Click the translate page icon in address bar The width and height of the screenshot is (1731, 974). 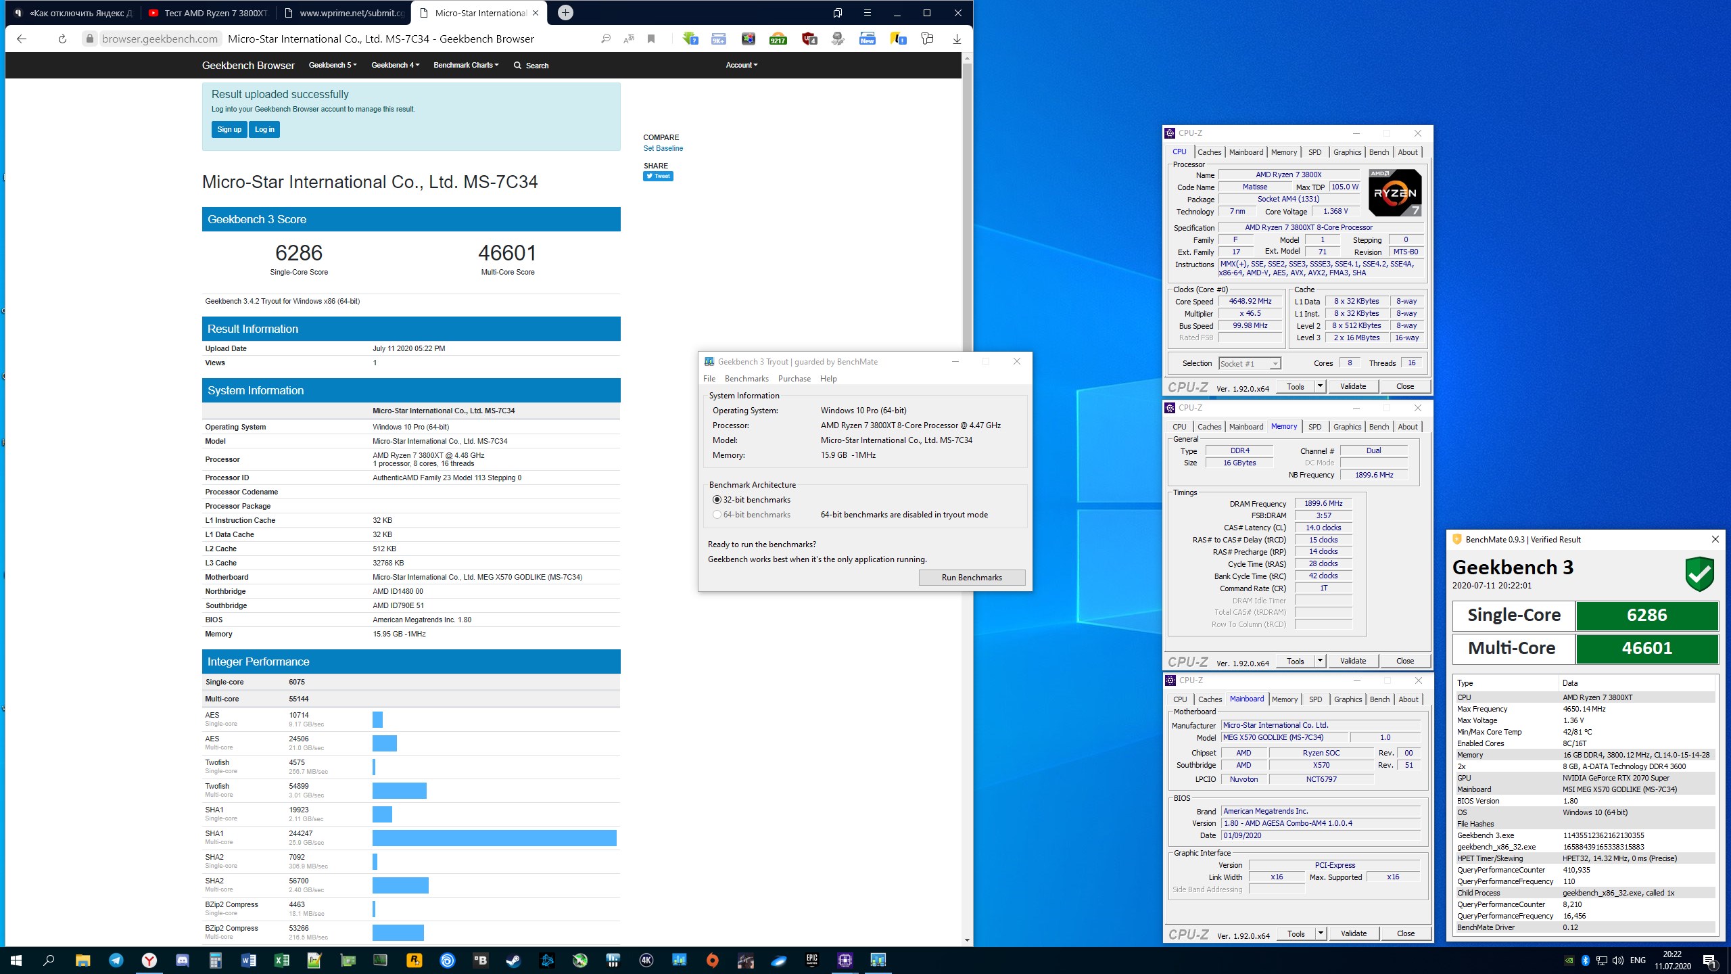(629, 39)
